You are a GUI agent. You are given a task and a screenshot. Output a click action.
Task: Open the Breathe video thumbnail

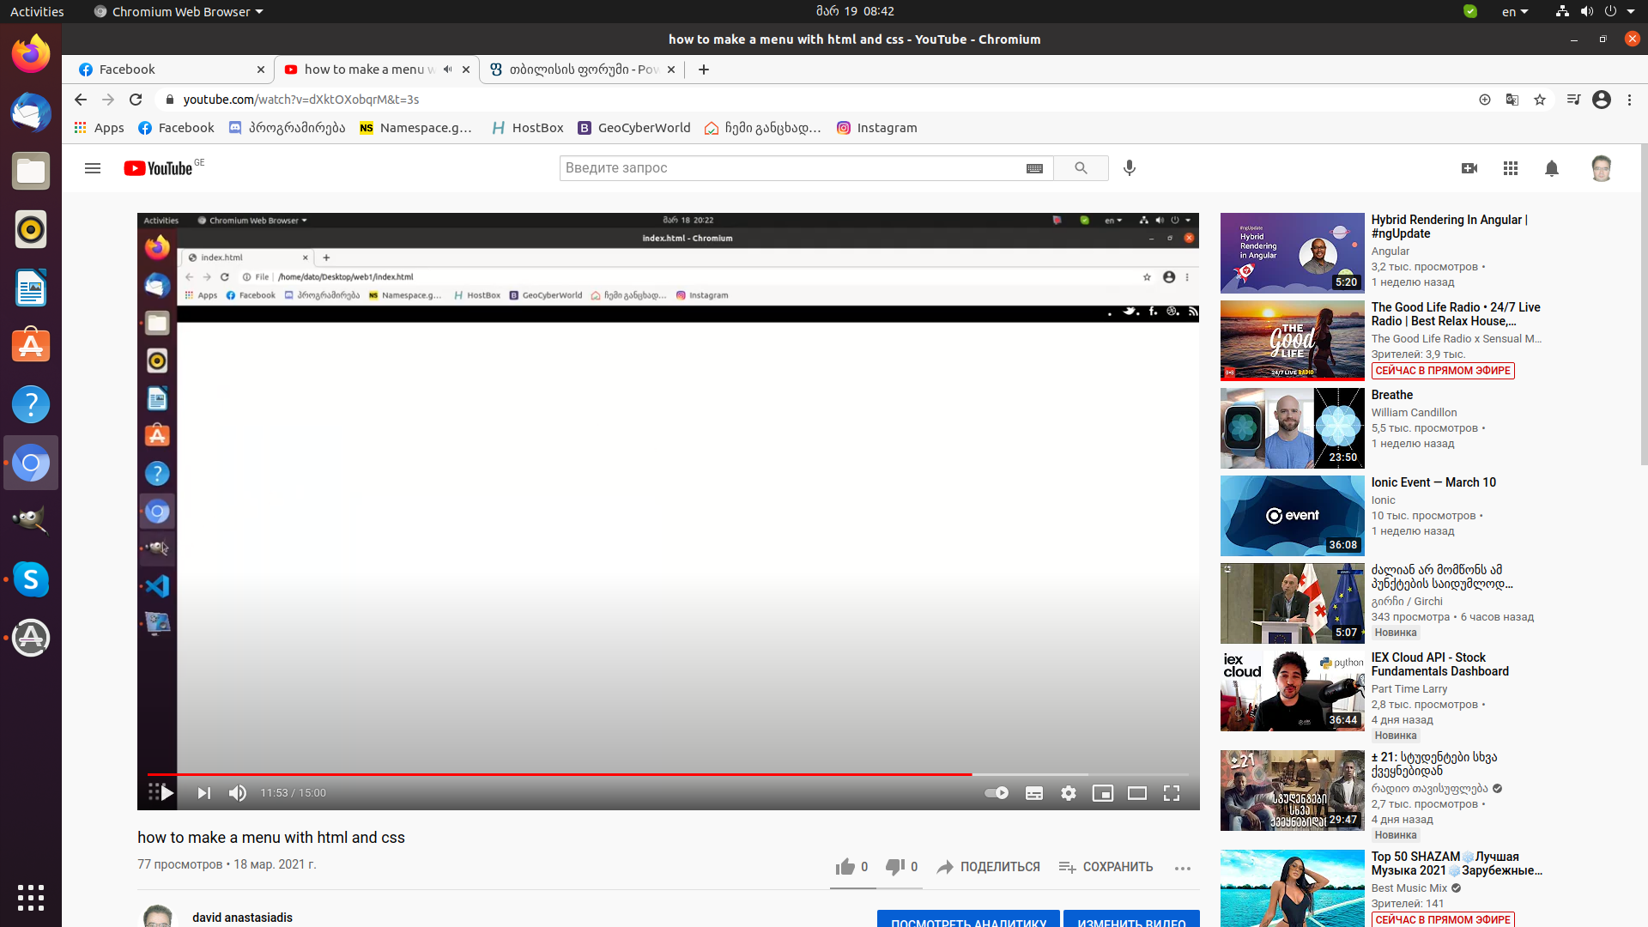click(x=1292, y=428)
